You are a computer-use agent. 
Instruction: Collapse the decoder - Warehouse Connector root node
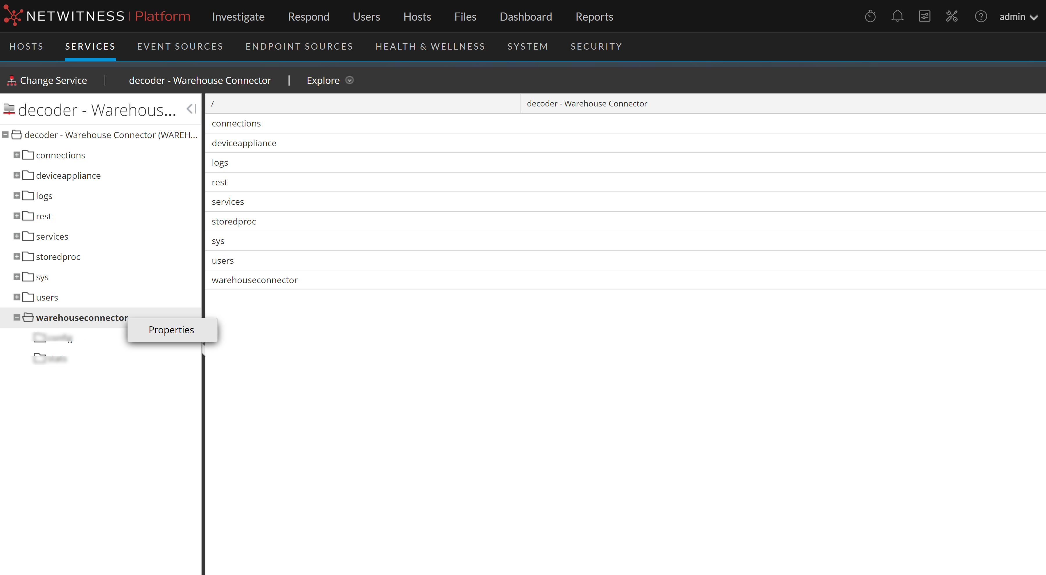click(x=5, y=135)
